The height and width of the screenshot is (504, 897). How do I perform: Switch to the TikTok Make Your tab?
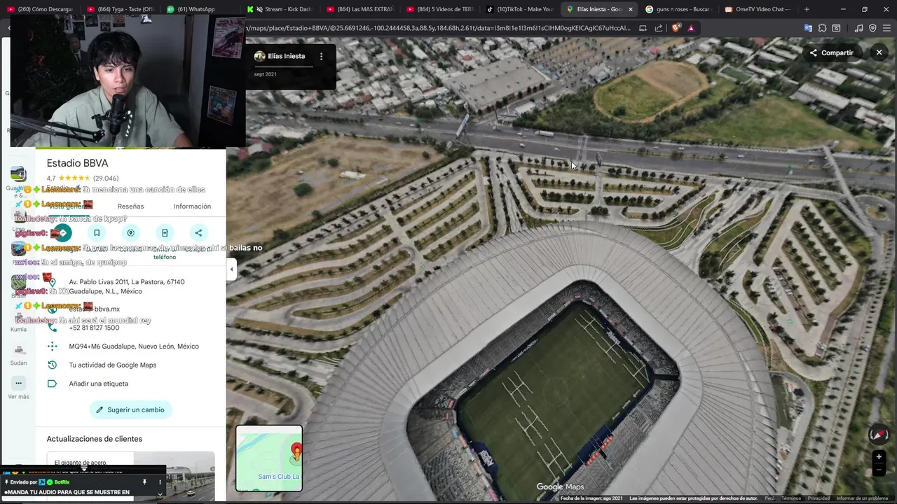(520, 9)
